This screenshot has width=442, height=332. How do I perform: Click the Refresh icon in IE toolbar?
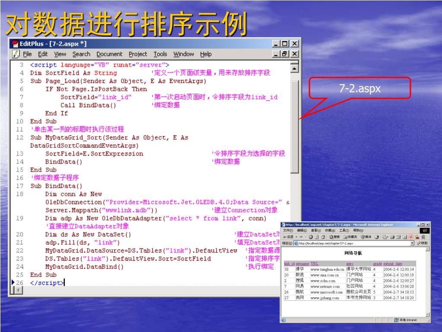(317, 237)
